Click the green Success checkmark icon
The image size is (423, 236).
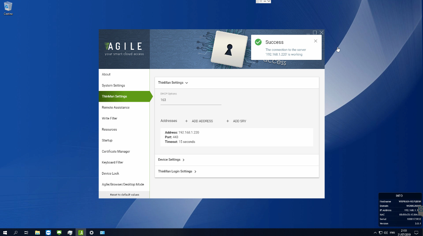point(258,42)
